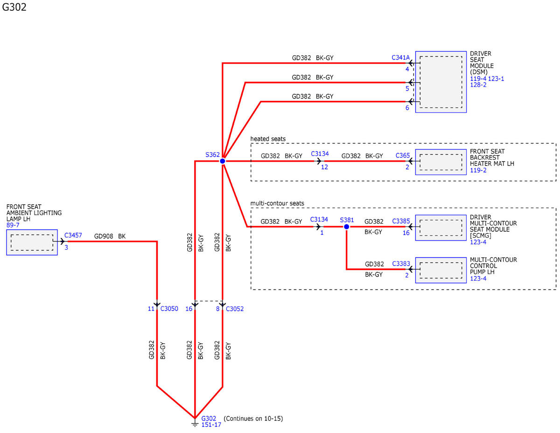Click the "(Continues on 10-15)" note
This screenshot has height=433, width=560.
click(x=253, y=418)
